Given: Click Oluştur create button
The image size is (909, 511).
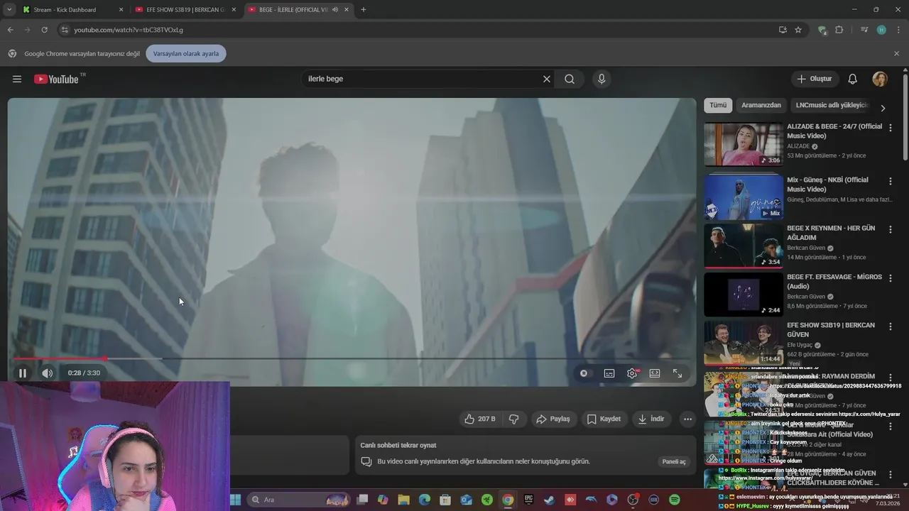Looking at the screenshot, I should pyautogui.click(x=815, y=79).
